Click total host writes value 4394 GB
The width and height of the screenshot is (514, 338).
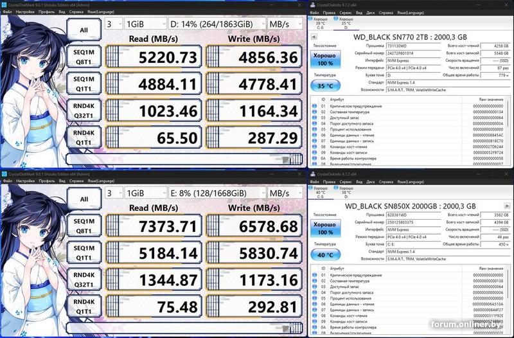click(495, 222)
